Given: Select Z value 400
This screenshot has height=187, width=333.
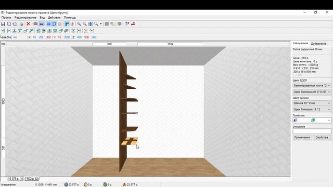Looking at the screenshot, I should click(x=79, y=37).
